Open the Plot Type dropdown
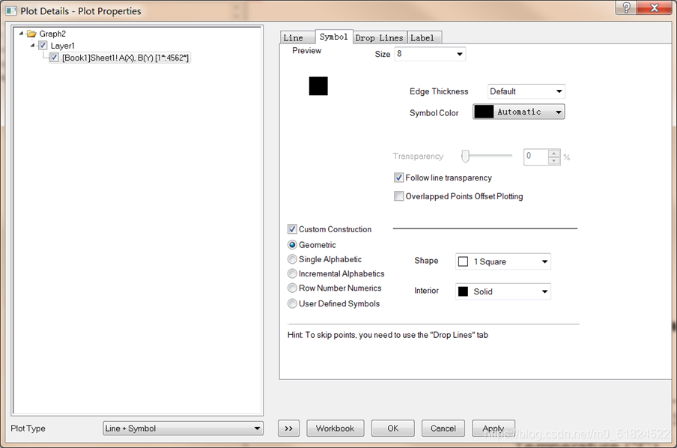Viewport: 677px width, 448px height. 183,428
